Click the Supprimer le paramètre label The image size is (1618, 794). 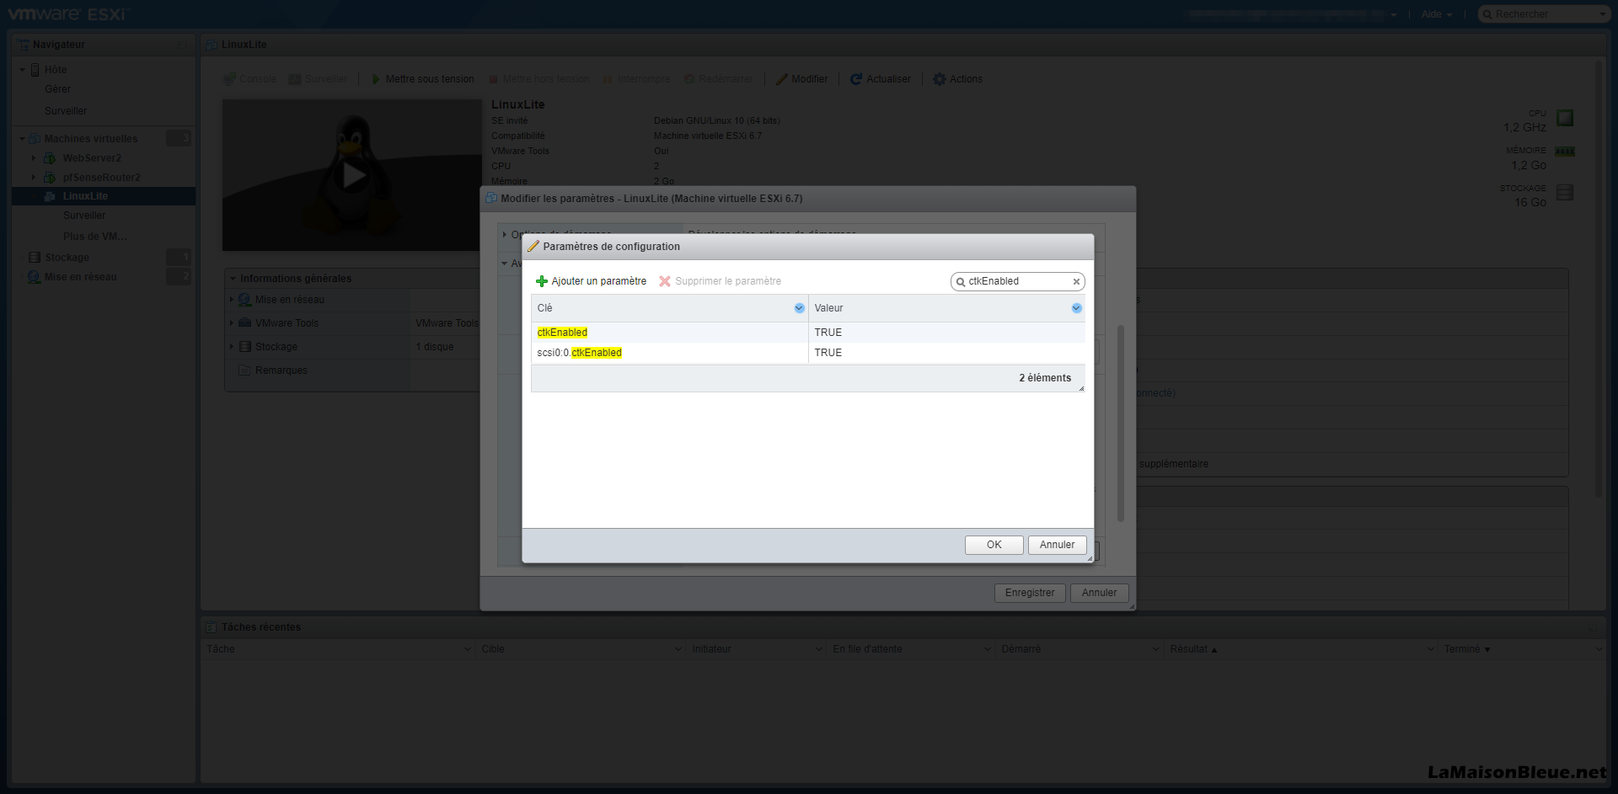tap(728, 281)
